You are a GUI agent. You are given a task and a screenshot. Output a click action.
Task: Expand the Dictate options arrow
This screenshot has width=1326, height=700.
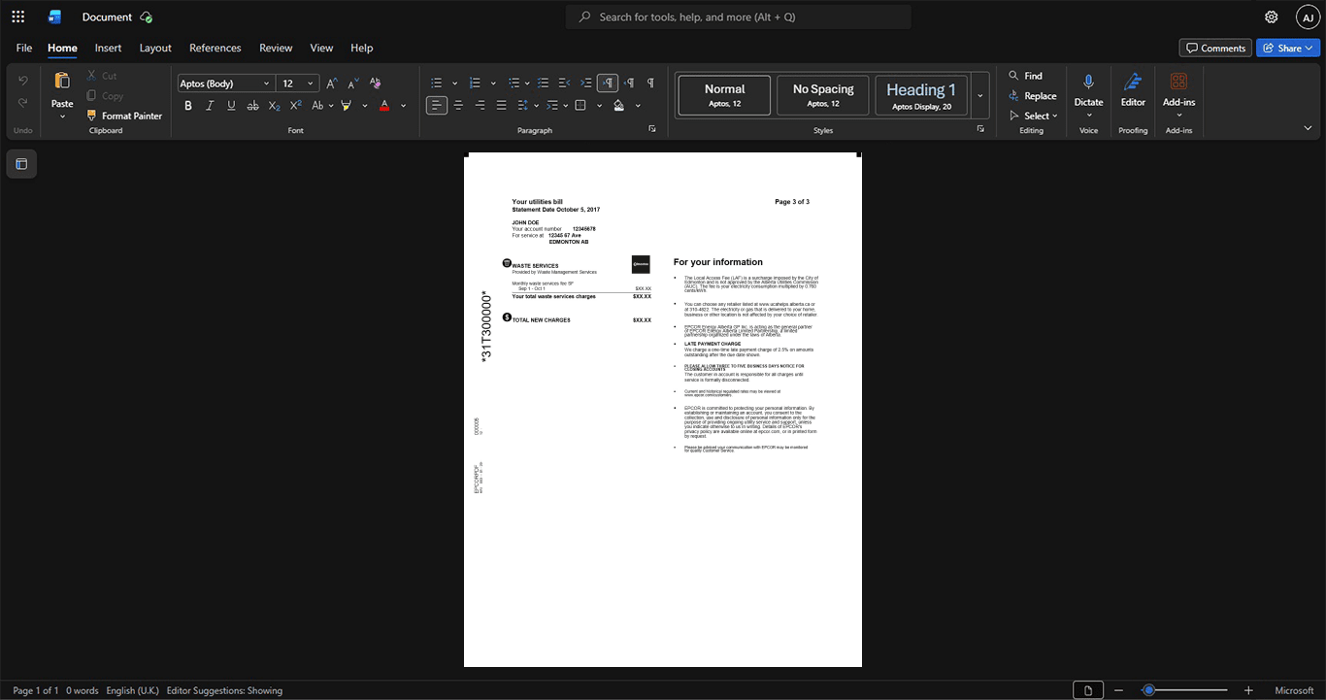1088,116
